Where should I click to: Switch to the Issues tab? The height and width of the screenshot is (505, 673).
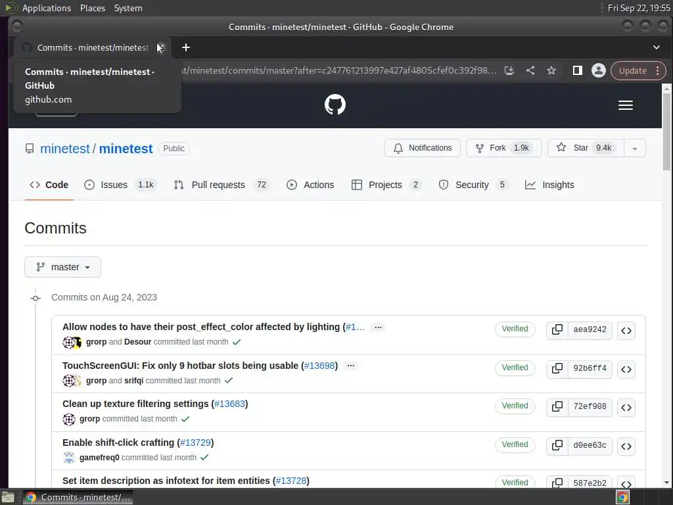pyautogui.click(x=121, y=185)
